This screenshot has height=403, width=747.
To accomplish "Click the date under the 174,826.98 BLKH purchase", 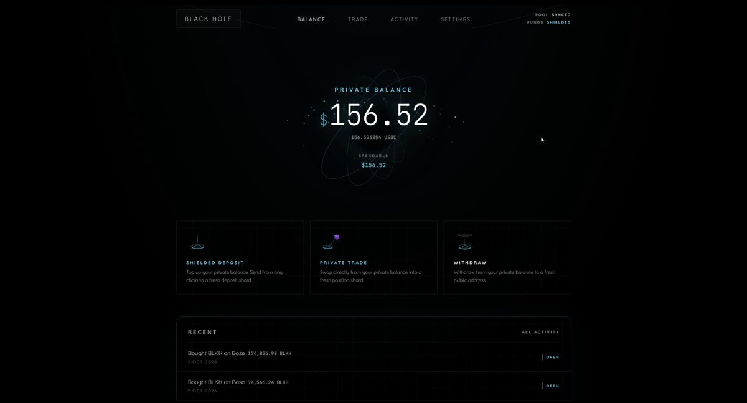I will pyautogui.click(x=202, y=362).
